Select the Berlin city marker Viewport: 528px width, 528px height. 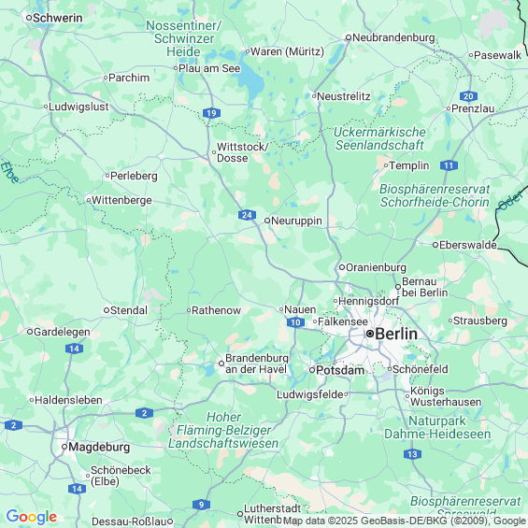pos(370,334)
